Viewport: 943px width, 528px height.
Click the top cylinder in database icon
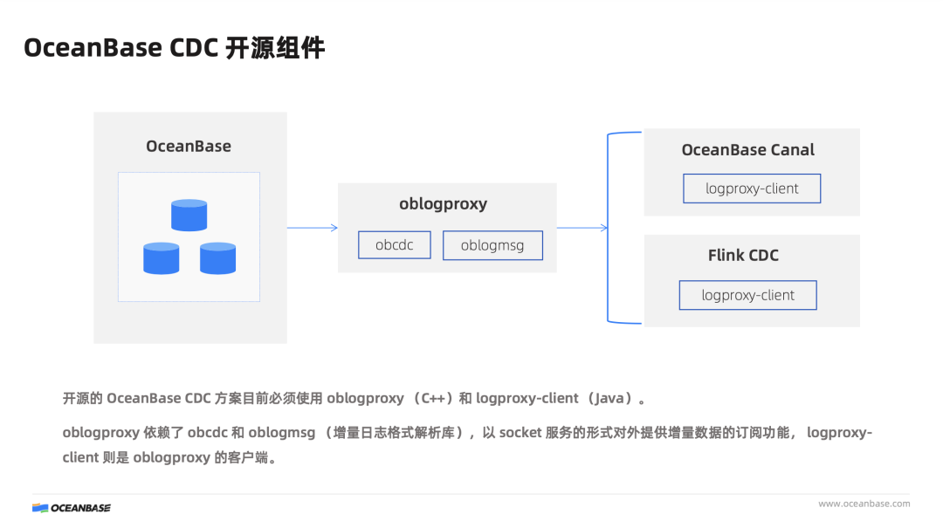[189, 216]
